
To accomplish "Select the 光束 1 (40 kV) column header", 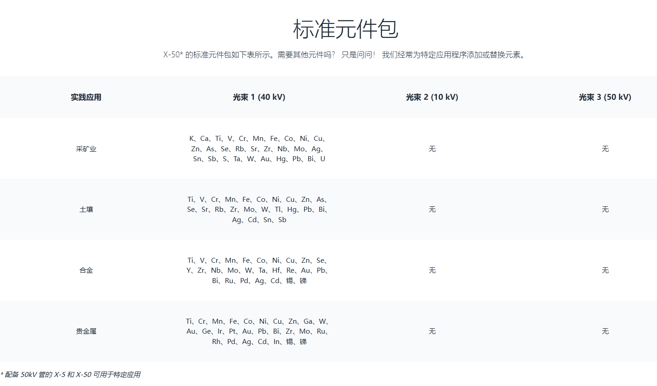I will [x=259, y=97].
